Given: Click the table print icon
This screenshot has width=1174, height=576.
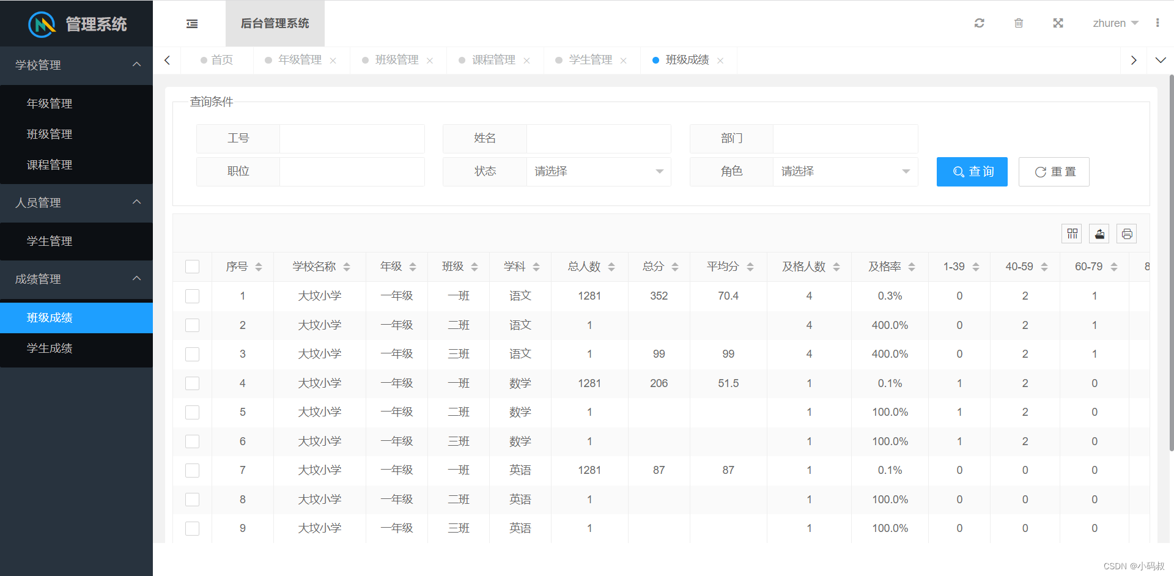Looking at the screenshot, I should (x=1127, y=234).
